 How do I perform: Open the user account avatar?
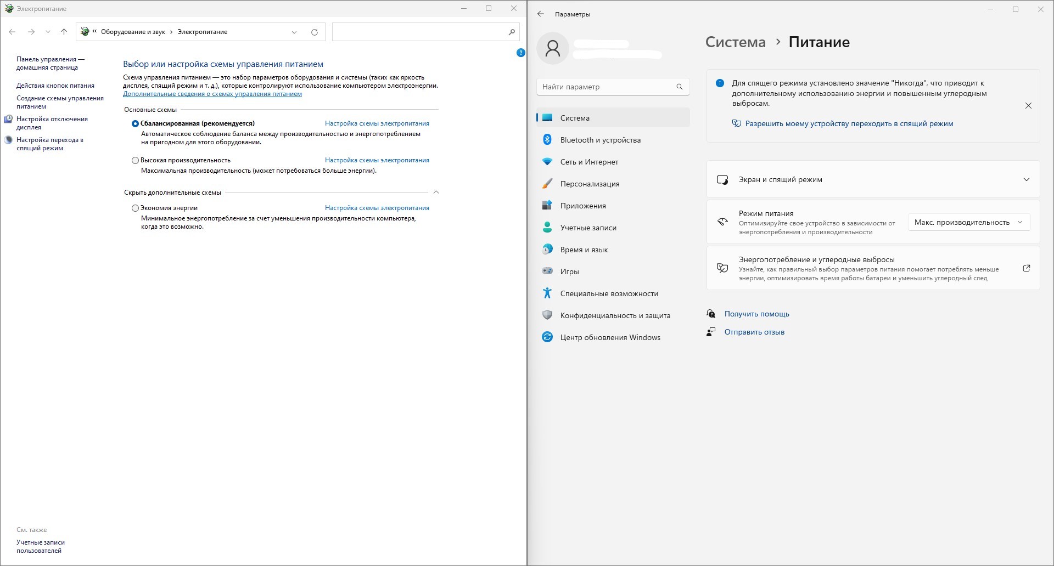click(x=553, y=48)
